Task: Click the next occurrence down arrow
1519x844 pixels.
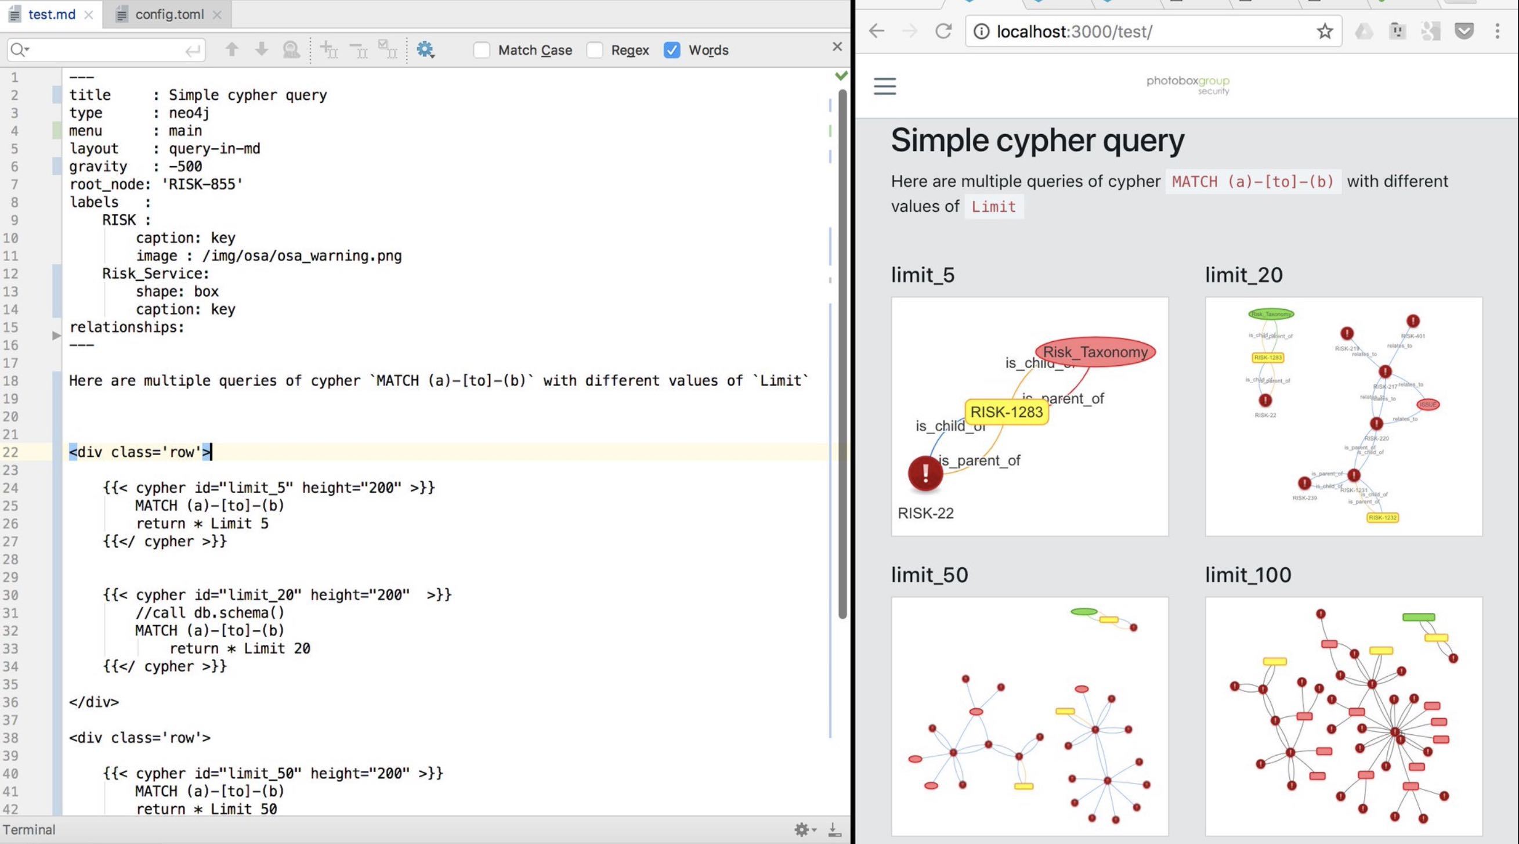Action: tap(261, 49)
